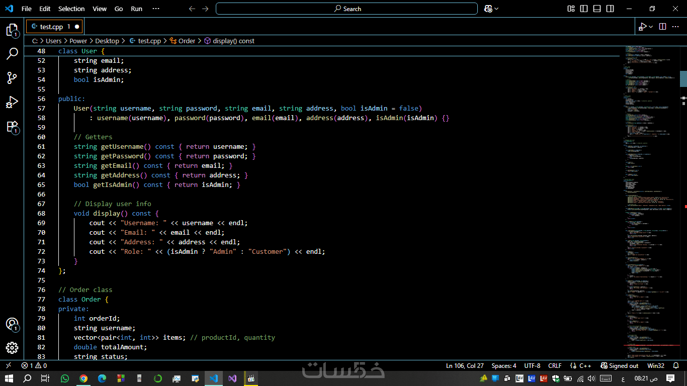The width and height of the screenshot is (687, 386).
Task: Expand the display() const breadcrumb
Action: 229,41
